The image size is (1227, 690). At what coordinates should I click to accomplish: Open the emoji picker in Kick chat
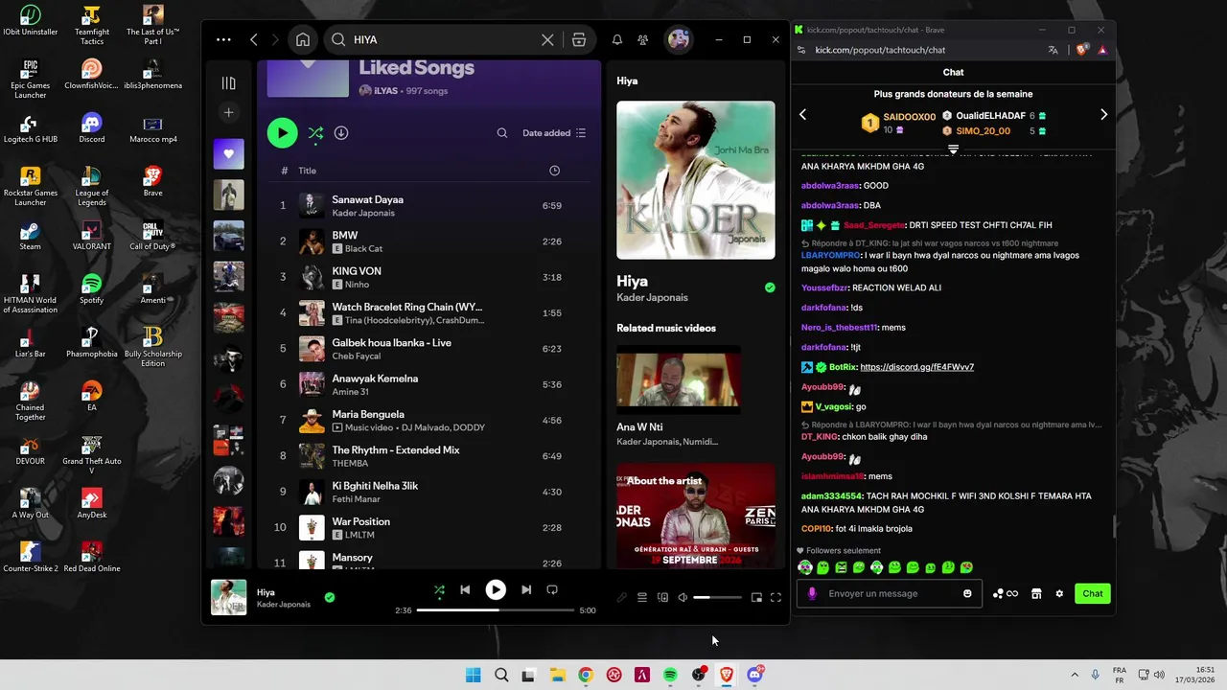[x=967, y=594]
